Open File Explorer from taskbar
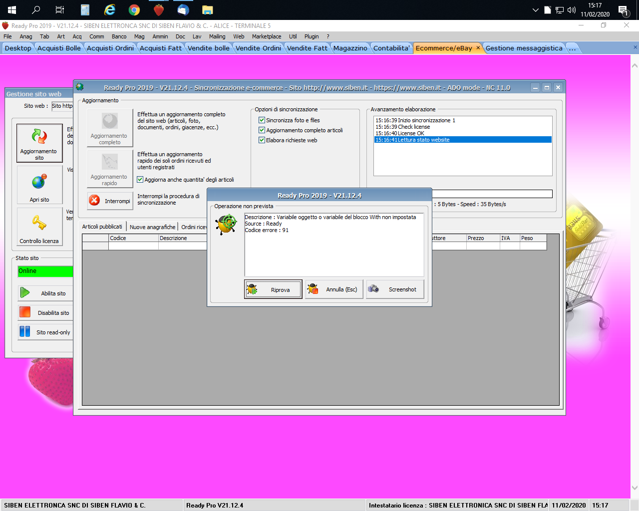The width and height of the screenshot is (639, 511). [208, 9]
